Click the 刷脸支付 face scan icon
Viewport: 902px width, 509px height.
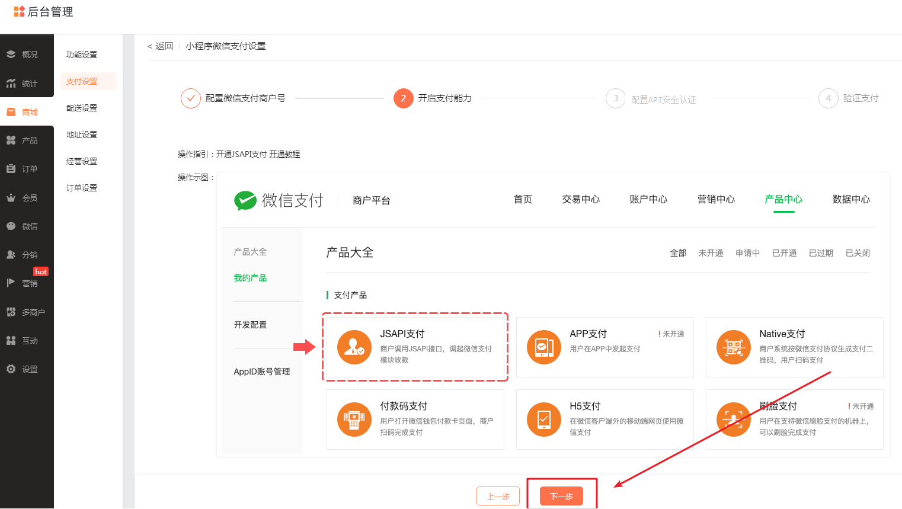click(734, 420)
